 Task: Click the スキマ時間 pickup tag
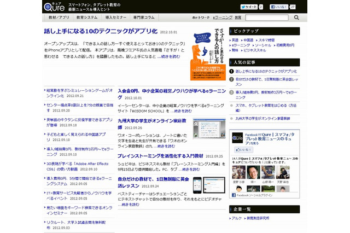point(266,40)
